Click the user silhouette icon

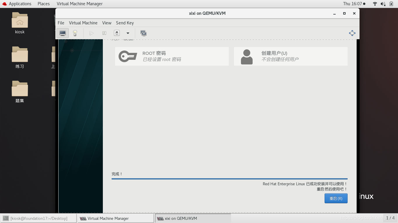(247, 57)
